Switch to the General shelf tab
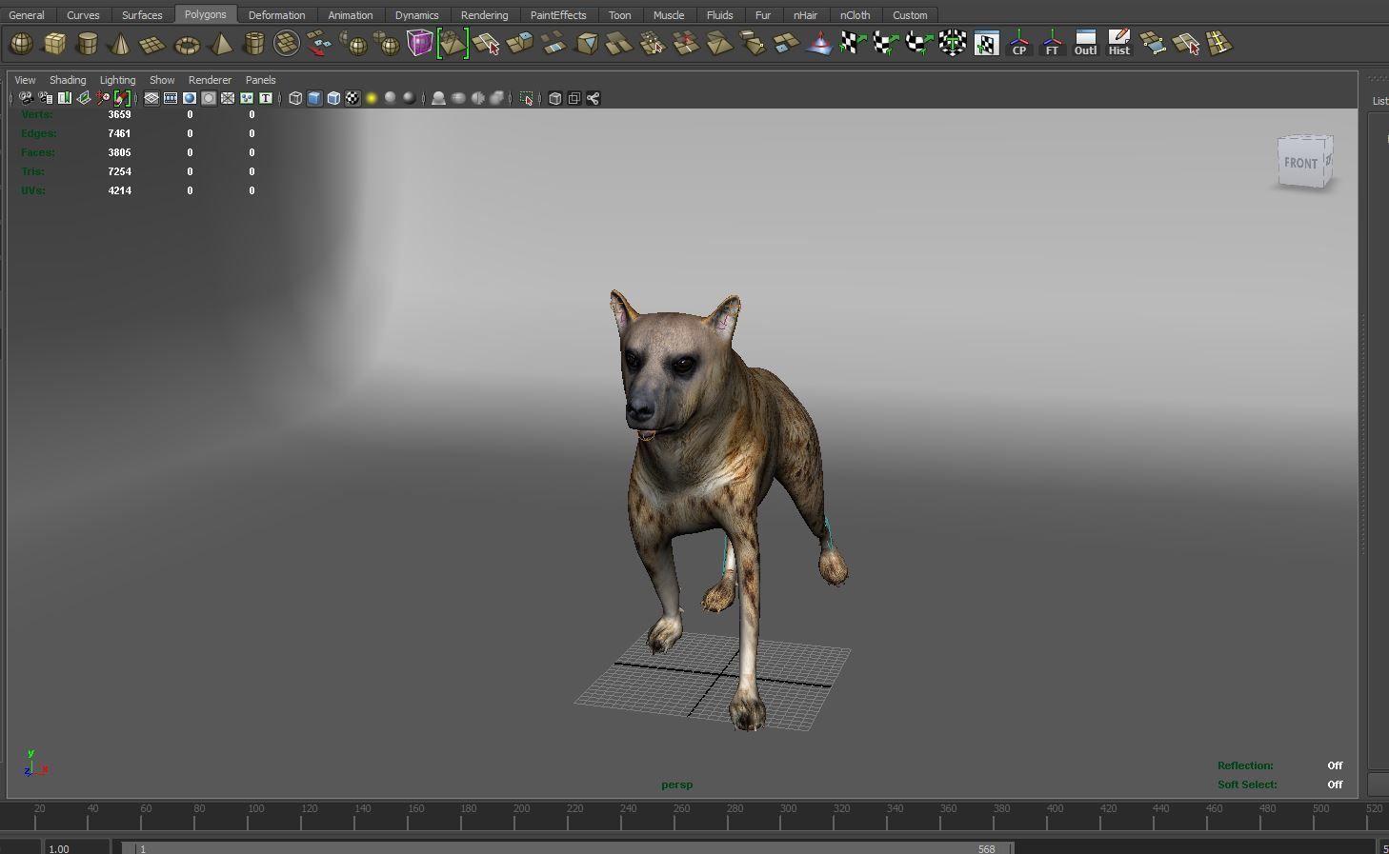Image resolution: width=1389 pixels, height=854 pixels. click(x=27, y=15)
